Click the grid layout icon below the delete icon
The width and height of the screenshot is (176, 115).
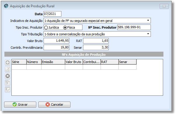[x=8, y=83]
